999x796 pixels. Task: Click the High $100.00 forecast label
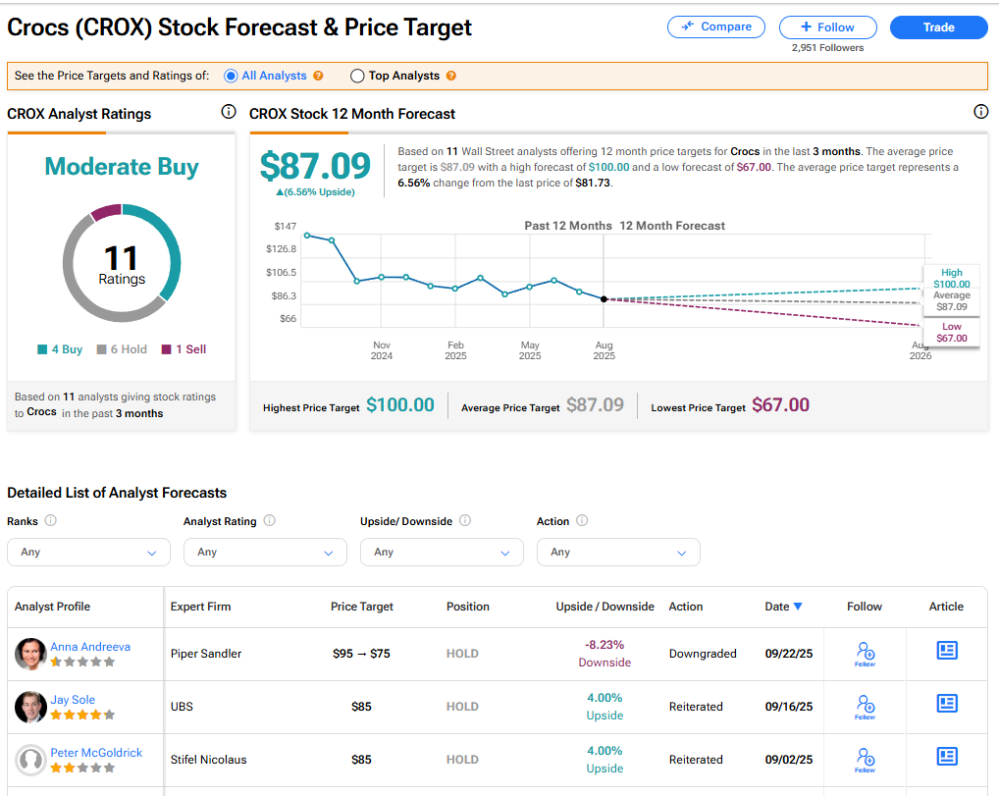(952, 279)
